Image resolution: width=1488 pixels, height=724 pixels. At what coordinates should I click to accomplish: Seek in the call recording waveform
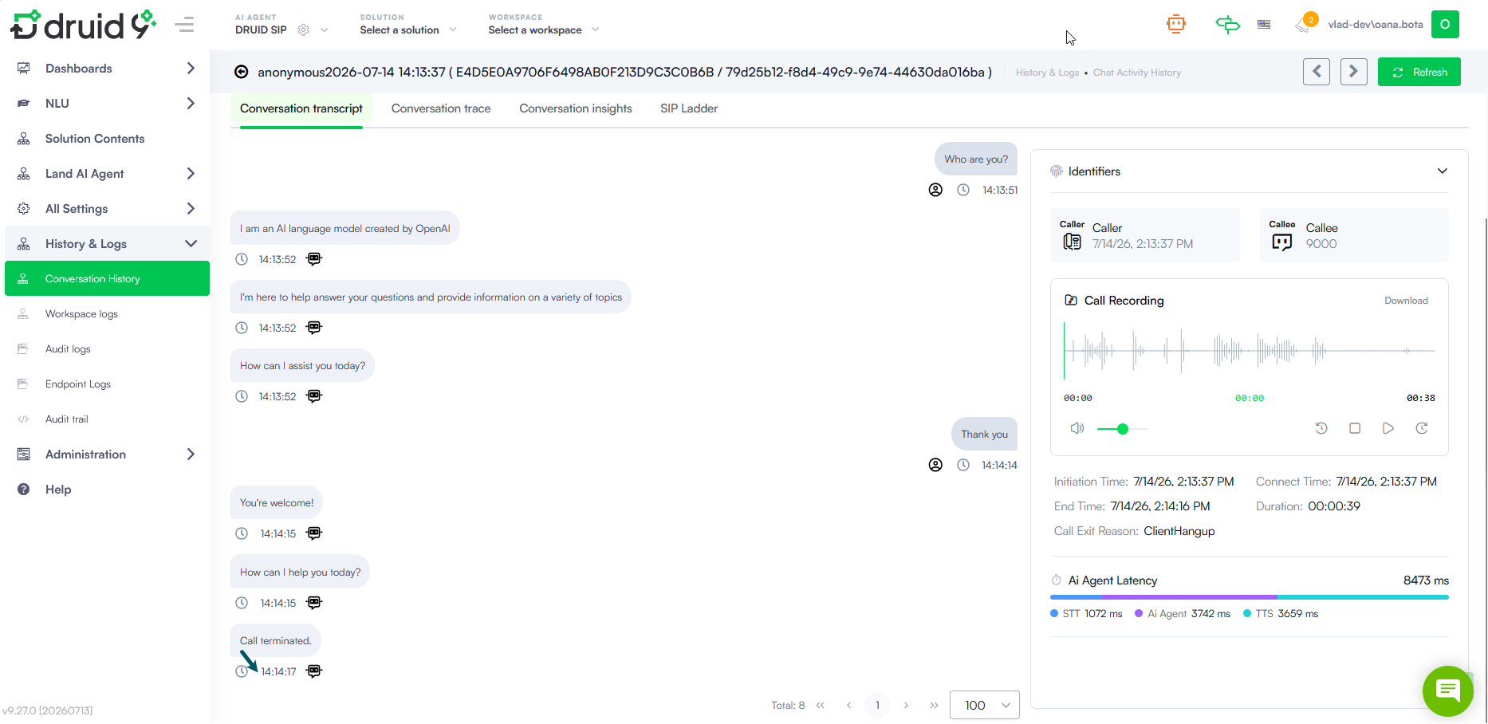pos(1250,351)
